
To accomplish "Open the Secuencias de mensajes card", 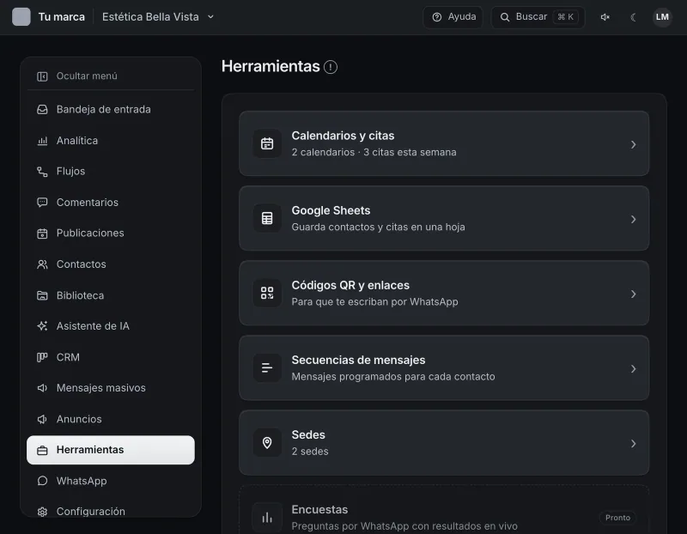I will [444, 368].
